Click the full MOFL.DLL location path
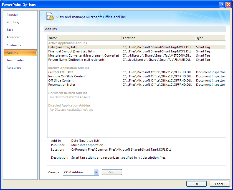Screen dimensions: 233x190 121,150
